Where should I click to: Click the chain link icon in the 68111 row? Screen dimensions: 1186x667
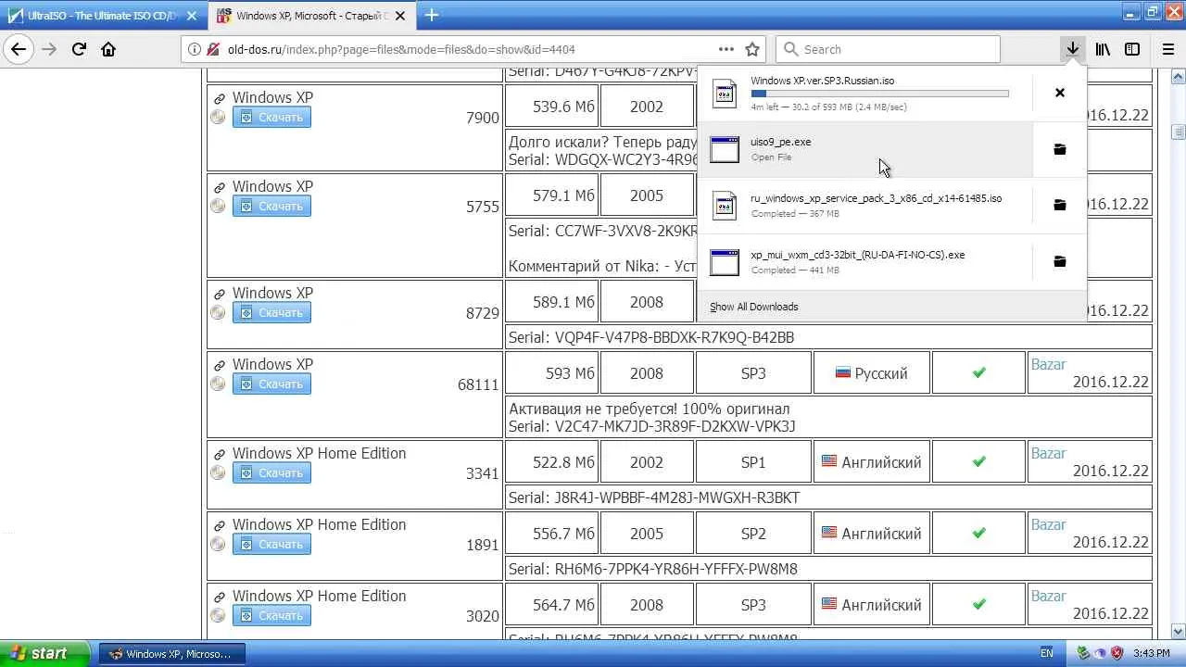click(220, 365)
